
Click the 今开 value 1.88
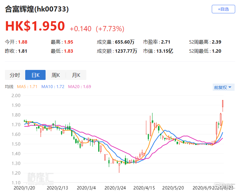(23, 42)
